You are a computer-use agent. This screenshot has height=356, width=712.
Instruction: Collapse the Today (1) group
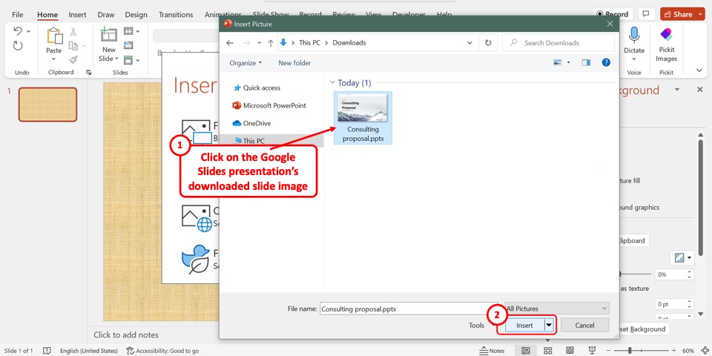pos(332,82)
